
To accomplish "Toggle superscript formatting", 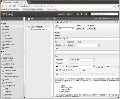I will pos(66,67).
